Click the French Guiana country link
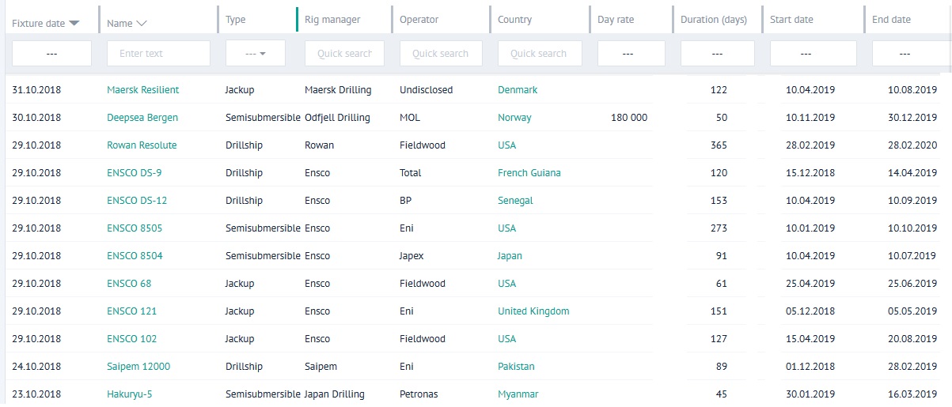Screen dimensions: 952x407 [x=529, y=173]
